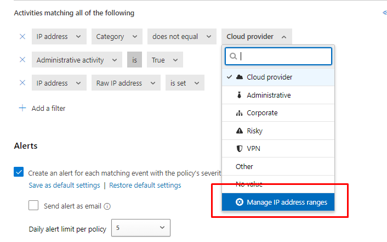Screen dimensions: 387x242
Task: Click the gear icon for Manage IP address ranges
Action: point(239,202)
